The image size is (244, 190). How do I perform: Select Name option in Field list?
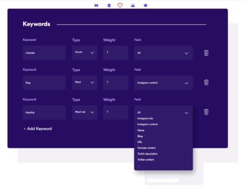[141, 130]
